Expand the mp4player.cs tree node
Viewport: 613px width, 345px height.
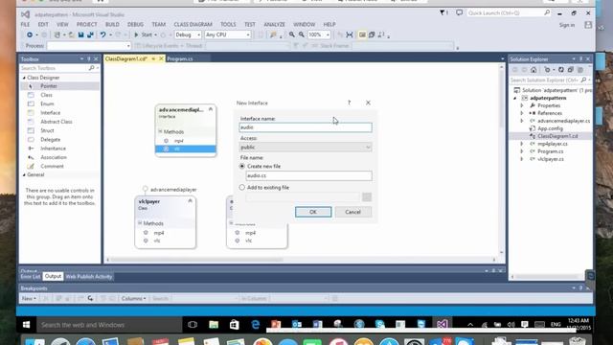521,144
